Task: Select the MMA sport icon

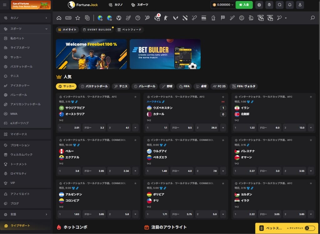Action: 204,18
